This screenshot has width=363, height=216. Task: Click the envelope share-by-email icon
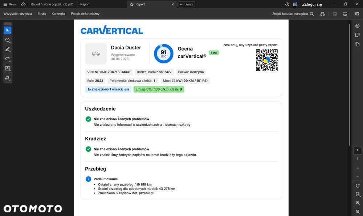357,14
